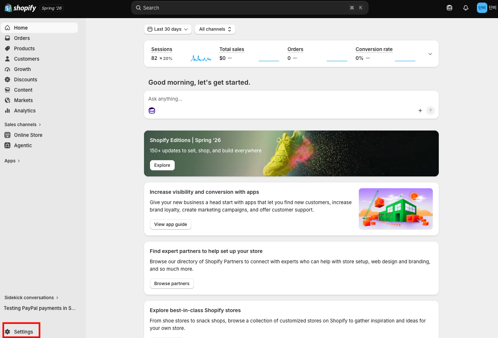Click the "150+ updates to sell, shop, and build everywhere" text

pyautogui.click(x=205, y=151)
